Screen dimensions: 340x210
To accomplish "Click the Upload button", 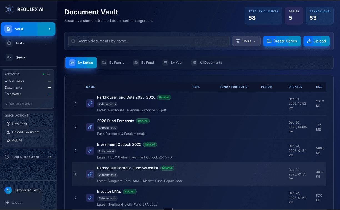I will coord(316,41).
